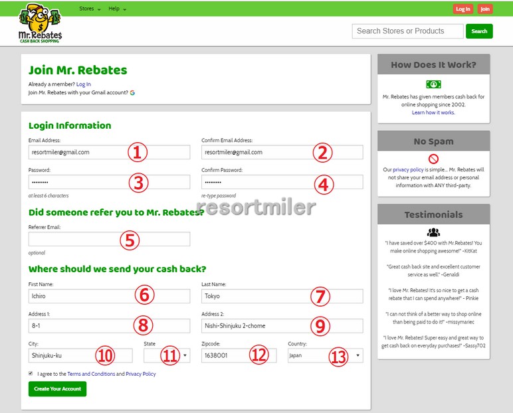513x413 pixels.
Task: Click the red no-spam icon
Action: [433, 159]
